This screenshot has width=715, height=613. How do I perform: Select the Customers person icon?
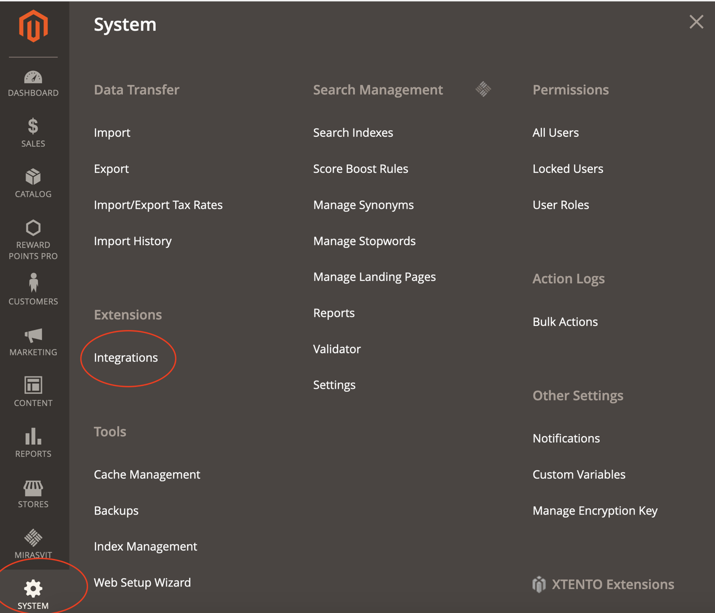click(x=33, y=283)
